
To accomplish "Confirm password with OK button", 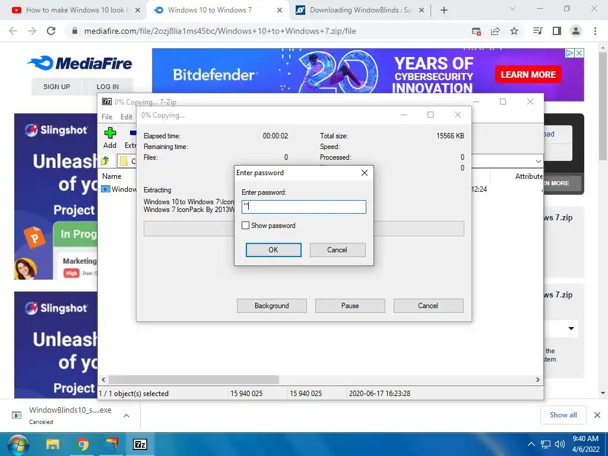I will click(x=273, y=250).
